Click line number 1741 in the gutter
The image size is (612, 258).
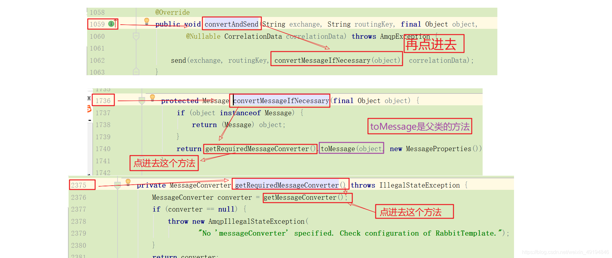pyautogui.click(x=103, y=161)
